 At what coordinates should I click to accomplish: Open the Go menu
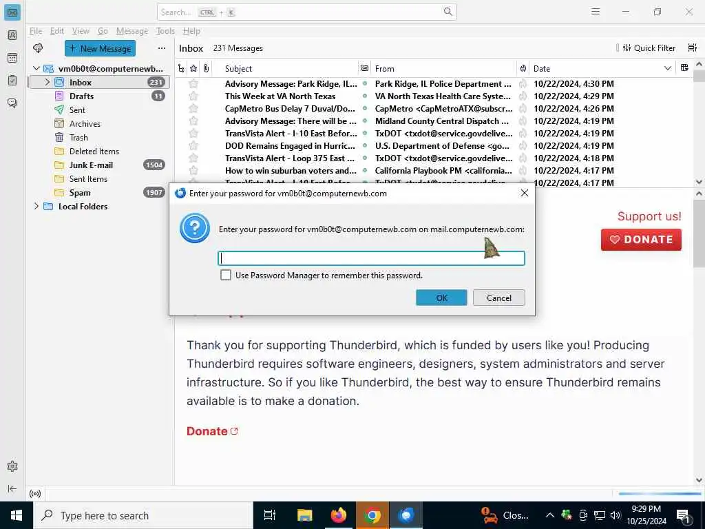click(103, 31)
